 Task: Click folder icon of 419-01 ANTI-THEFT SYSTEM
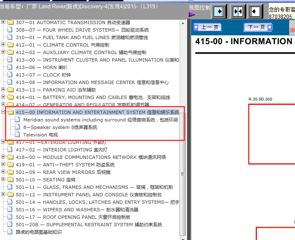pyautogui.click(x=10, y=165)
